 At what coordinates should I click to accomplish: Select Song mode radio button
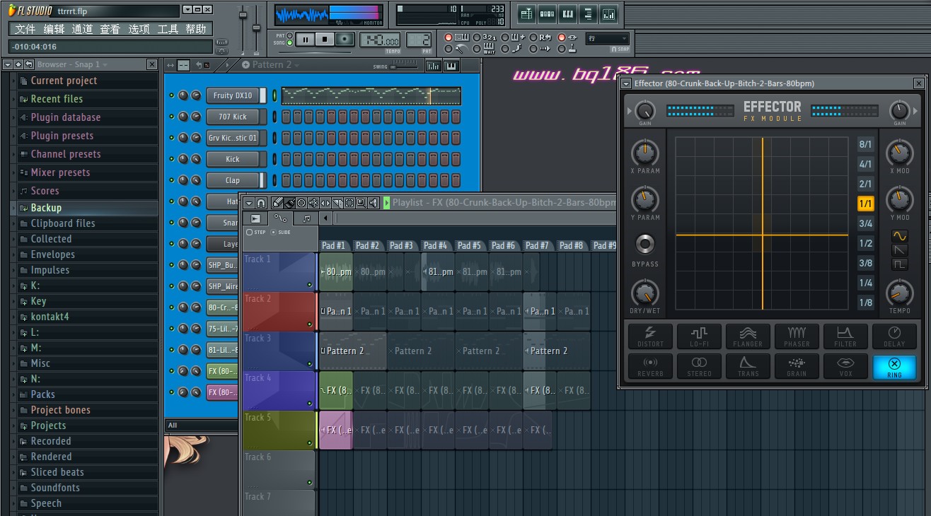[x=289, y=43]
